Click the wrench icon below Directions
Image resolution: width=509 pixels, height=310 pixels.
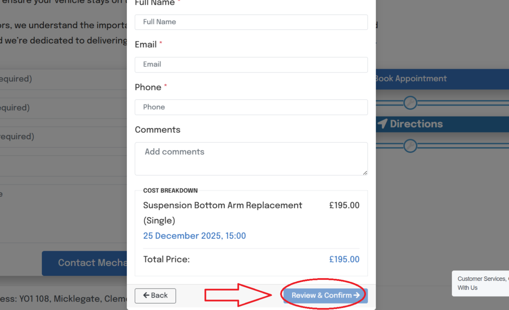[410, 146]
